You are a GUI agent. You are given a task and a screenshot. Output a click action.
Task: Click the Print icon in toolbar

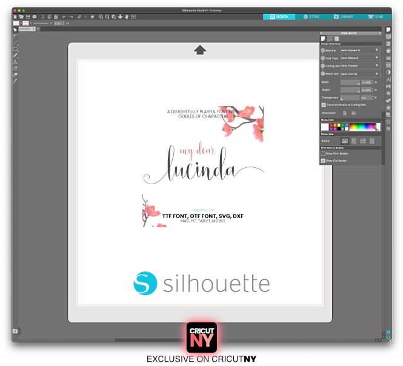point(34,17)
